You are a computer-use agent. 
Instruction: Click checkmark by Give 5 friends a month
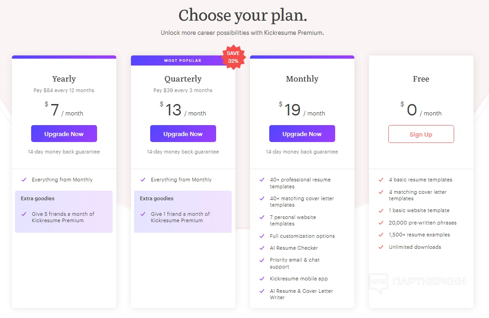pyautogui.click(x=24, y=214)
